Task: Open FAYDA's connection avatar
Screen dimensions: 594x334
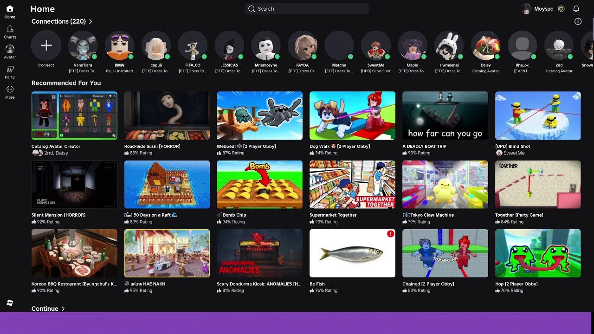Action: tap(303, 45)
